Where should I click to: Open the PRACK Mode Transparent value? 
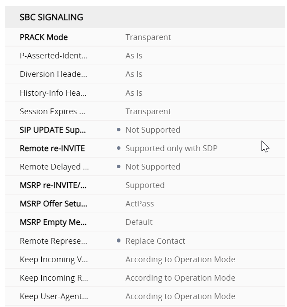148,37
